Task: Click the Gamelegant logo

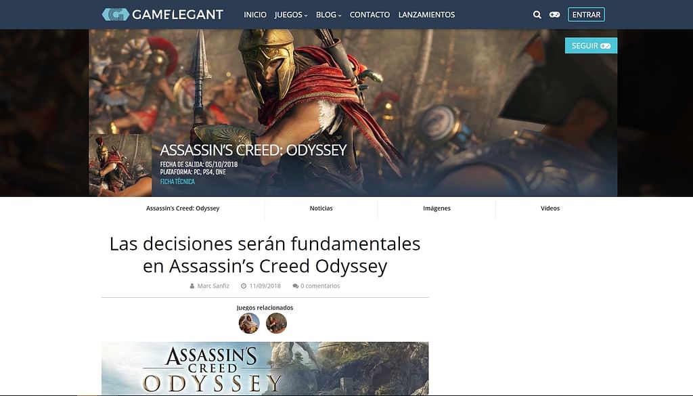Action: pyautogui.click(x=162, y=15)
